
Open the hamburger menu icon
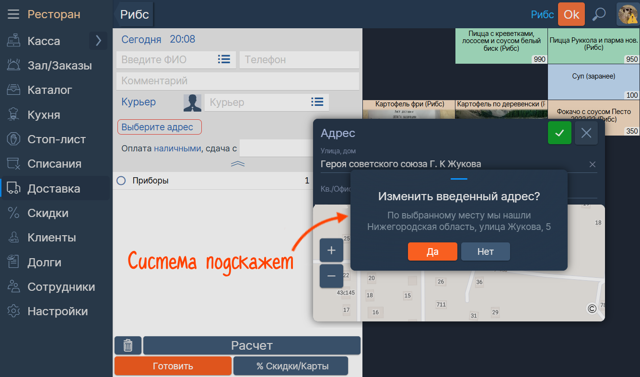click(x=13, y=14)
